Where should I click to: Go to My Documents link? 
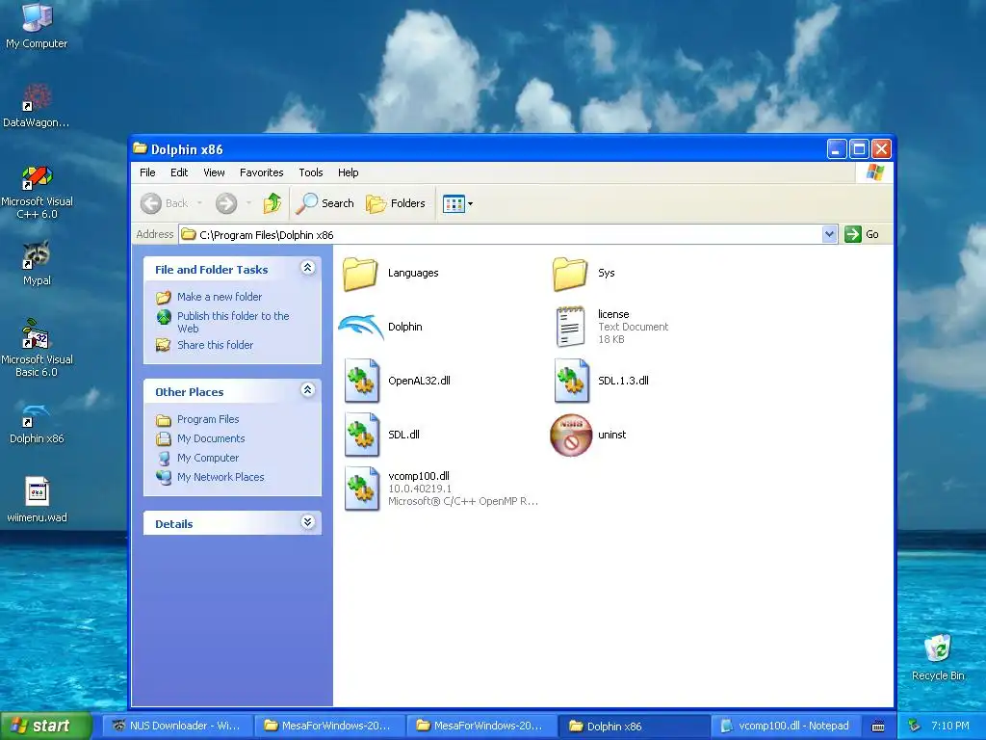[x=211, y=438]
